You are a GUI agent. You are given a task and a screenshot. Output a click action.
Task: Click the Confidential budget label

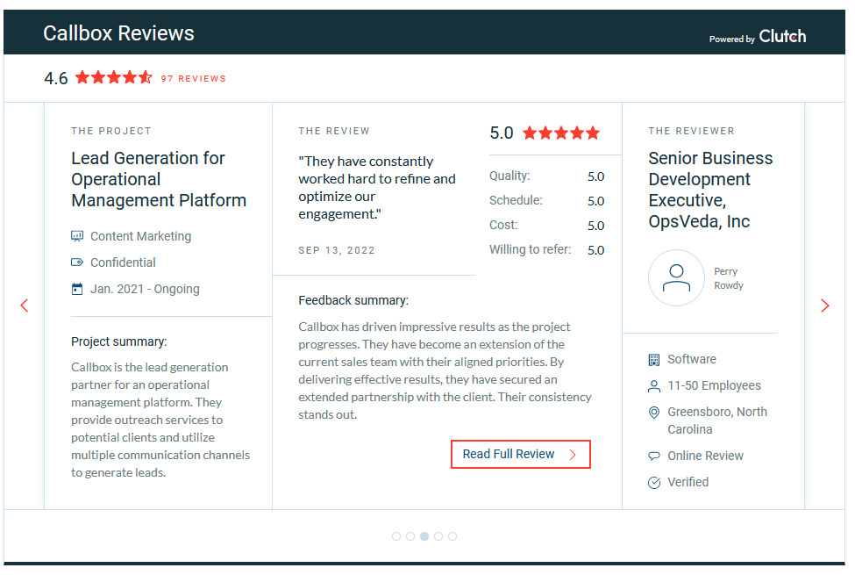tap(123, 262)
